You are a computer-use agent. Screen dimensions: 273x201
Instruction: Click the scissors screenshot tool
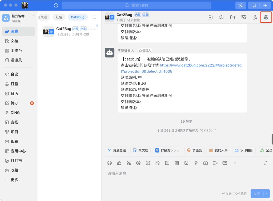129,163
